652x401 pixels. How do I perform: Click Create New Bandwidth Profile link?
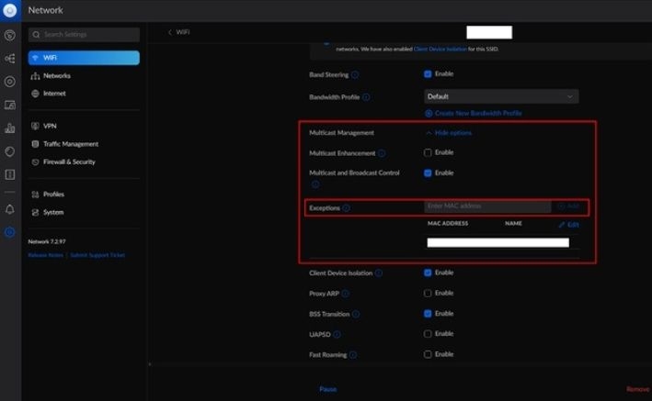473,113
